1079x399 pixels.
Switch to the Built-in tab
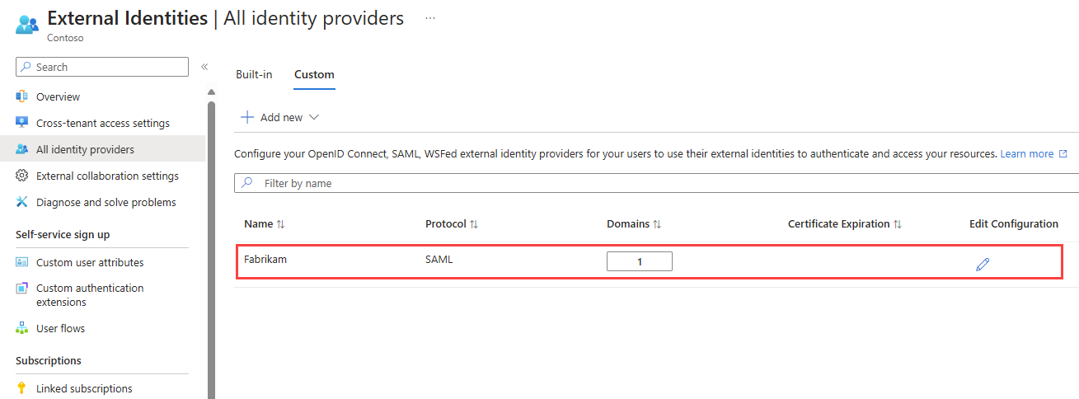pos(254,74)
